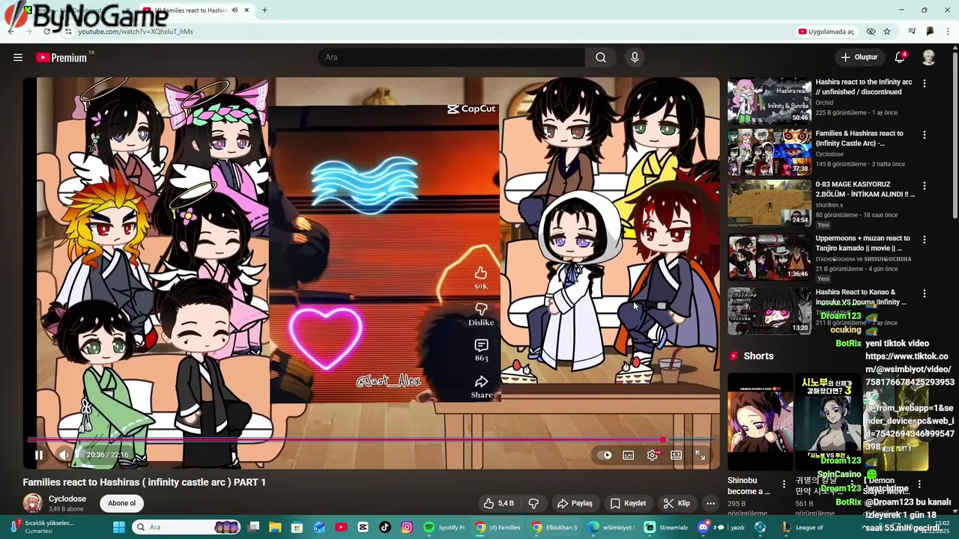
Task: Mute the video volume
Action: [64, 454]
